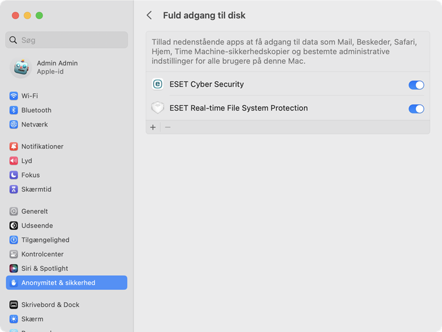This screenshot has width=442, height=332.
Task: Add an app with plus button
Action: (153, 127)
